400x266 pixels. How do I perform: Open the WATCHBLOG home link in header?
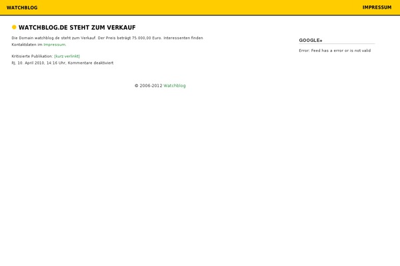pos(22,7)
